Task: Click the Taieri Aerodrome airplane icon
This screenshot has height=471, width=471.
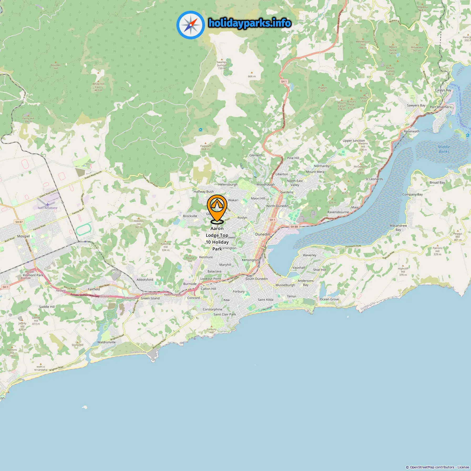Action: pos(47,204)
